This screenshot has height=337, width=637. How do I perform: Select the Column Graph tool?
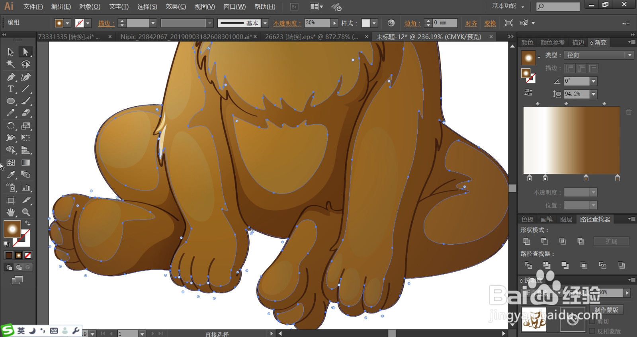tap(25, 187)
